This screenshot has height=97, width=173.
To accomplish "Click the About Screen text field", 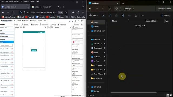I will 78,32.
